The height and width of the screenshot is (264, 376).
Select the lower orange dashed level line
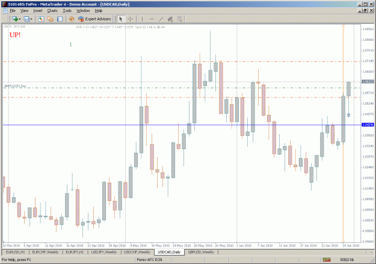182,97
